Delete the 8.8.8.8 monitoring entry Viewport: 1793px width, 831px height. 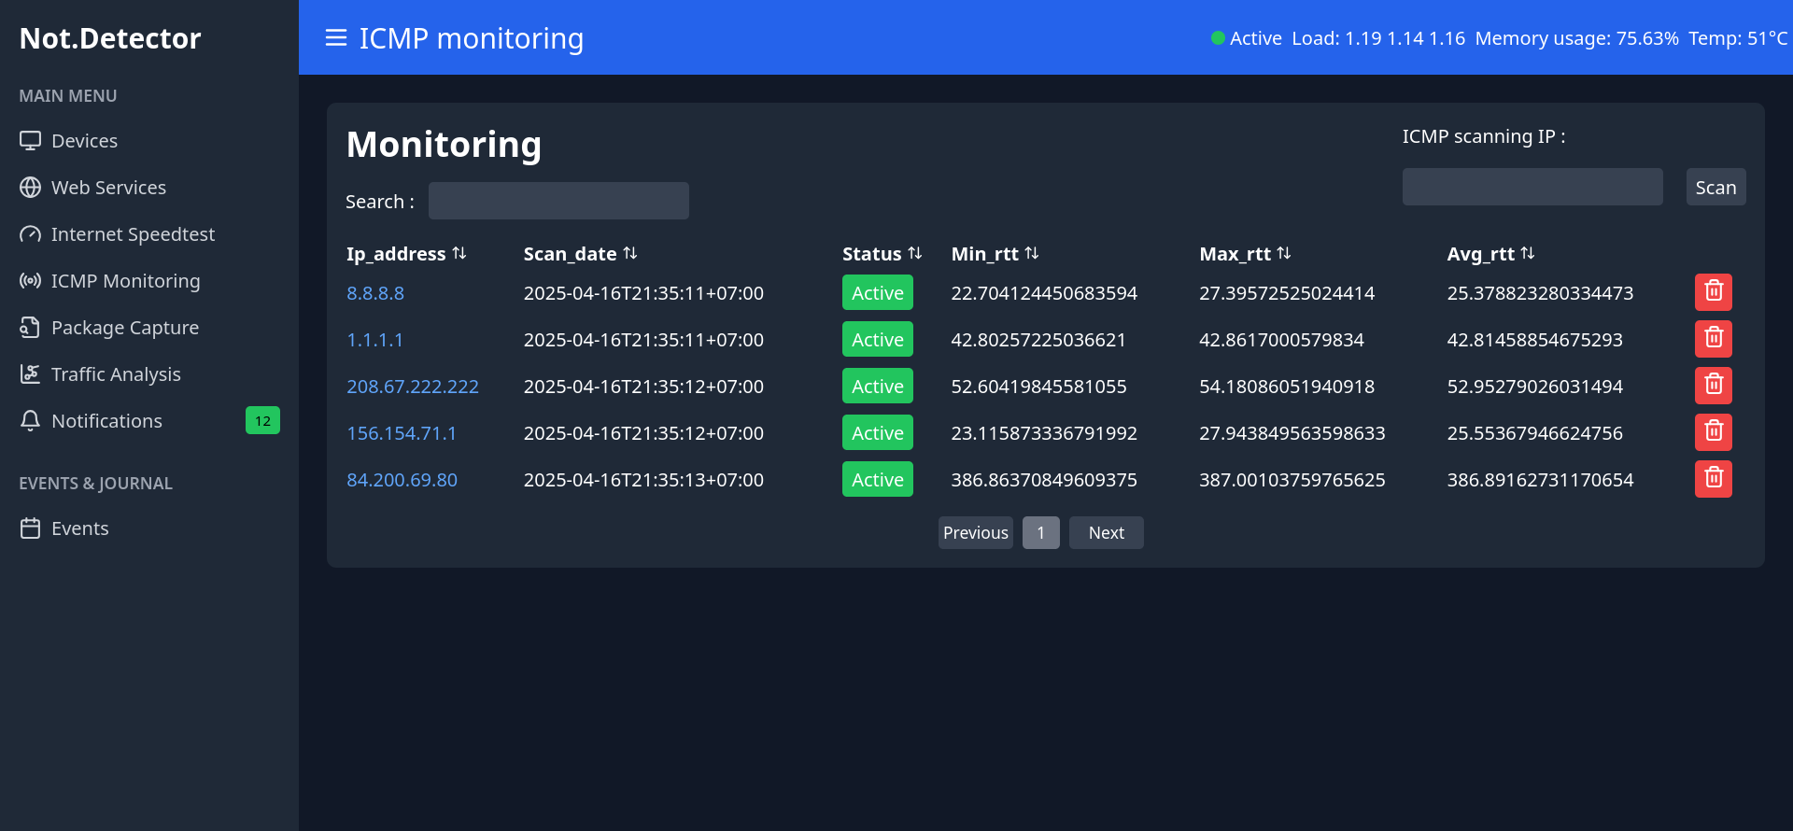point(1714,292)
